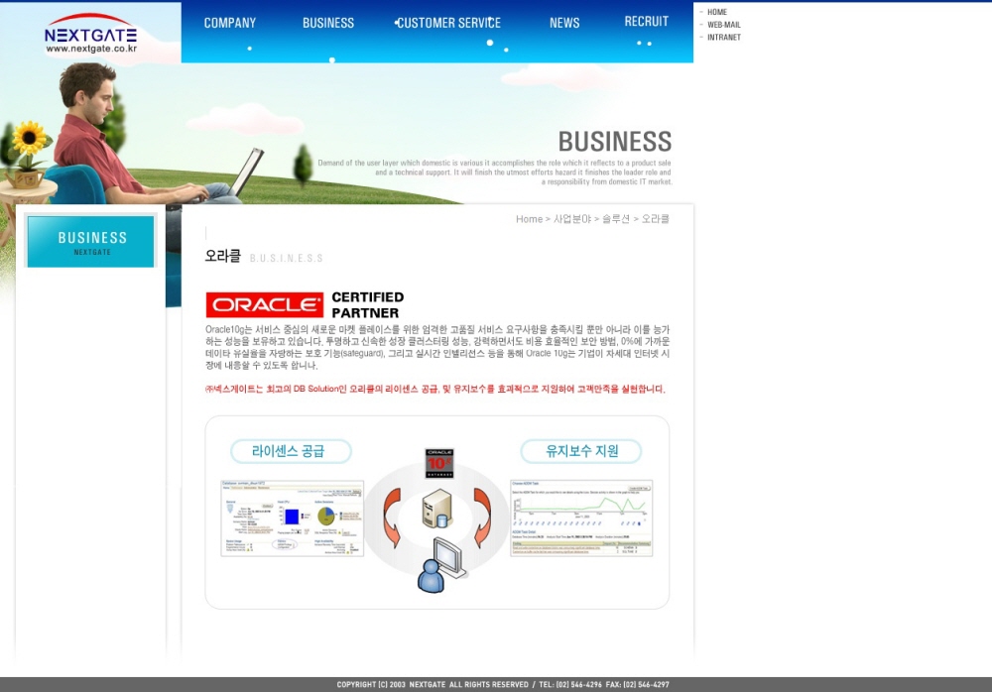Open the database dashboard screenshot thumbnail
This screenshot has width=992, height=692.
click(x=292, y=518)
